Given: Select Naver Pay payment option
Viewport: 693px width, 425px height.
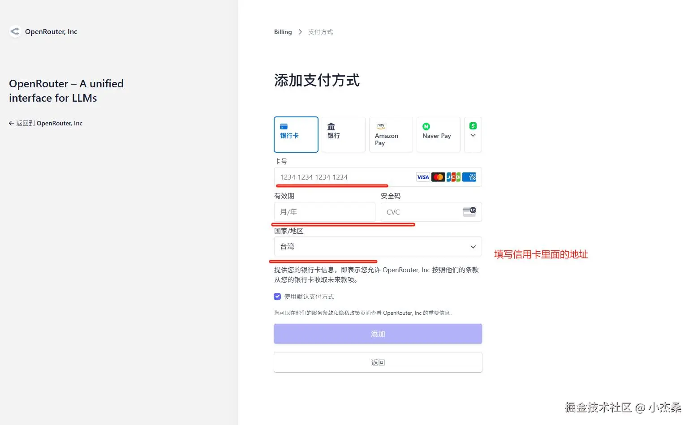Looking at the screenshot, I should 438,134.
